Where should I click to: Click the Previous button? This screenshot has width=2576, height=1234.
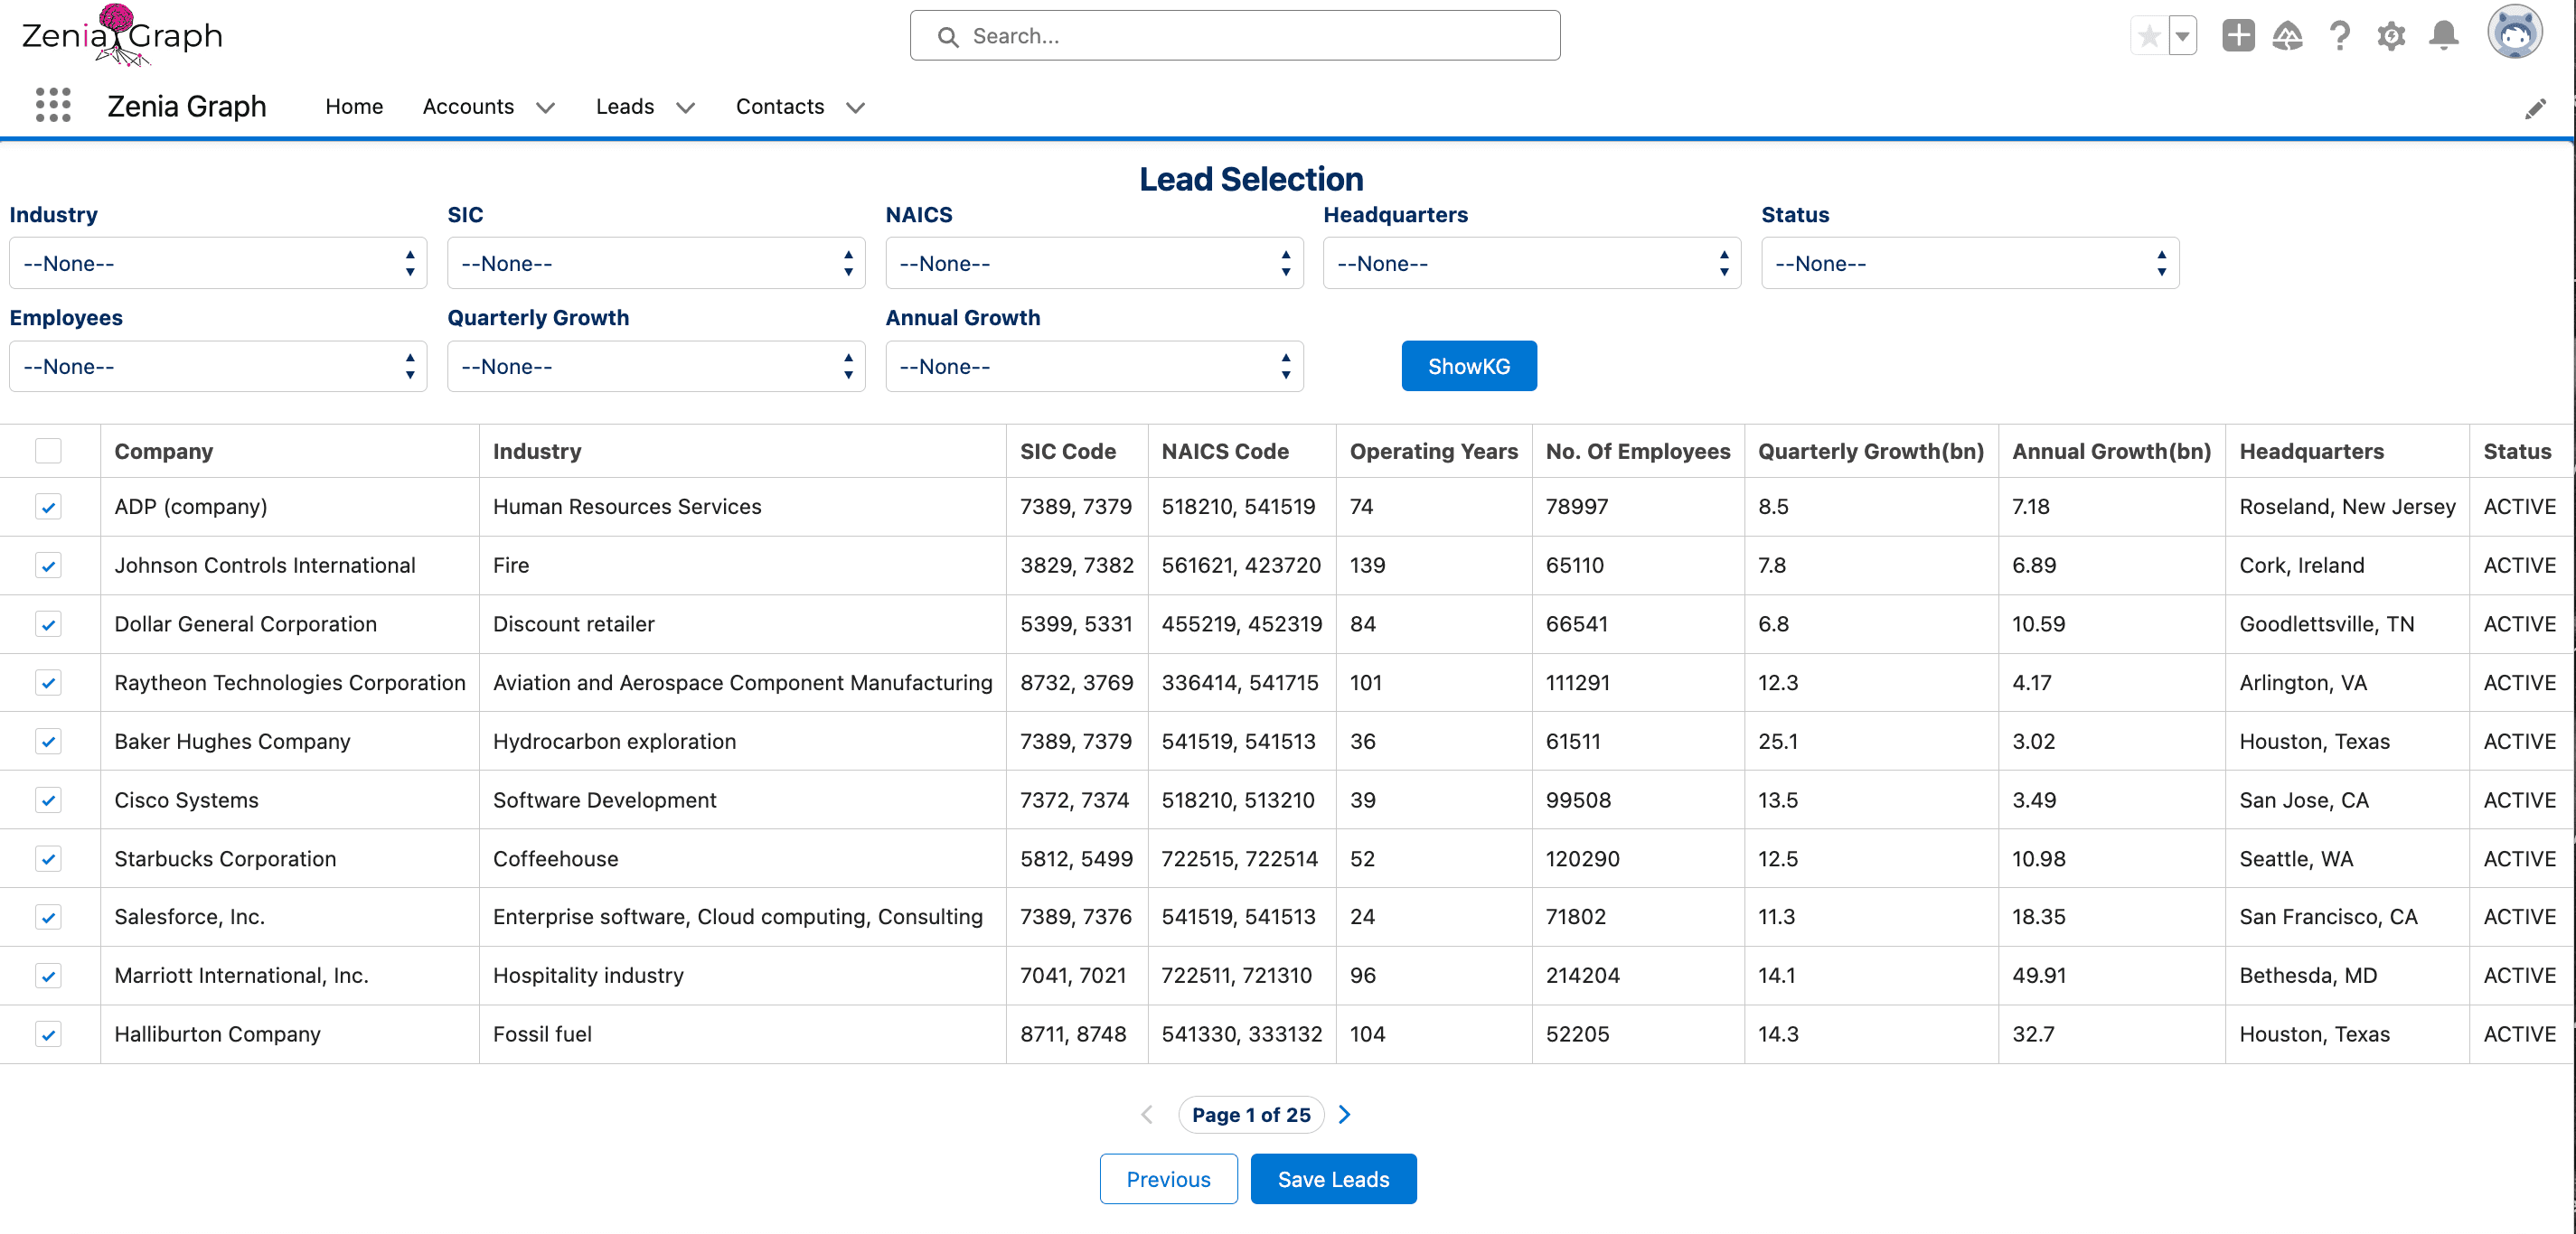pos(1168,1179)
